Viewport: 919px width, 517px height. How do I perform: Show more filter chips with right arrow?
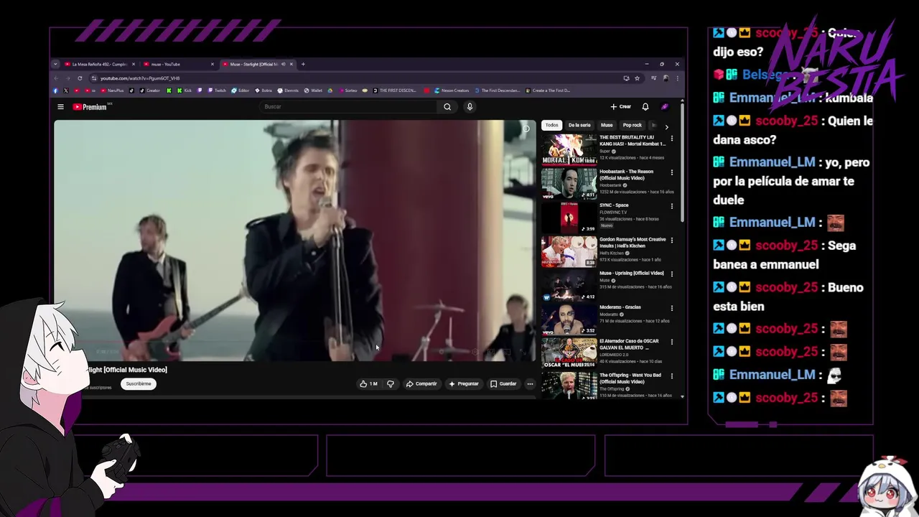click(666, 127)
